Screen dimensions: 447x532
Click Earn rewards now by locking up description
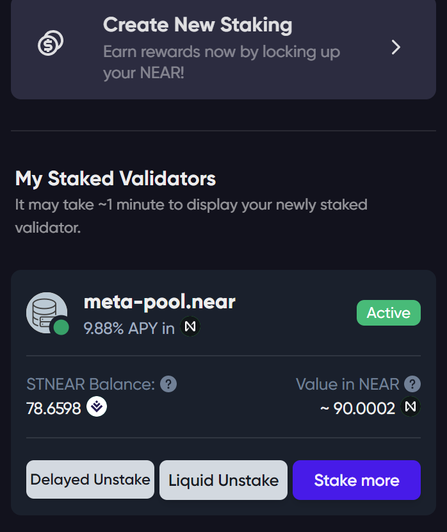click(x=222, y=62)
